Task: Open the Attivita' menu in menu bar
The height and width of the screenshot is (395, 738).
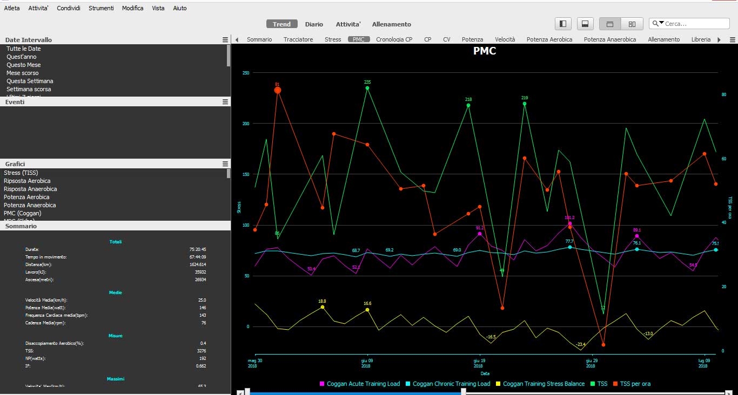Action: click(x=38, y=8)
